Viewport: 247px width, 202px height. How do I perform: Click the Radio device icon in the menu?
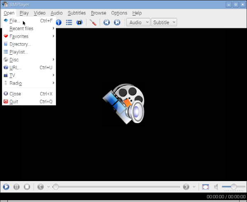6,83
